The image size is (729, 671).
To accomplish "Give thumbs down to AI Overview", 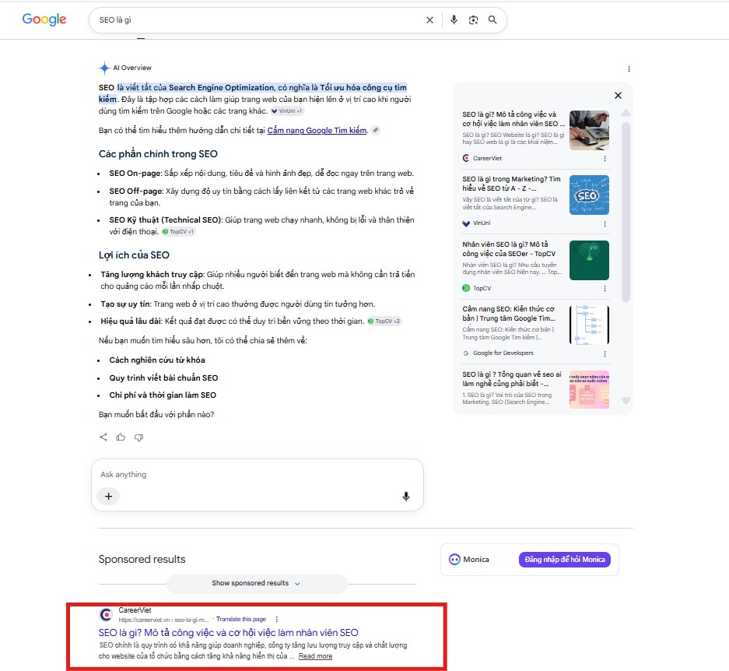I will coord(138,437).
